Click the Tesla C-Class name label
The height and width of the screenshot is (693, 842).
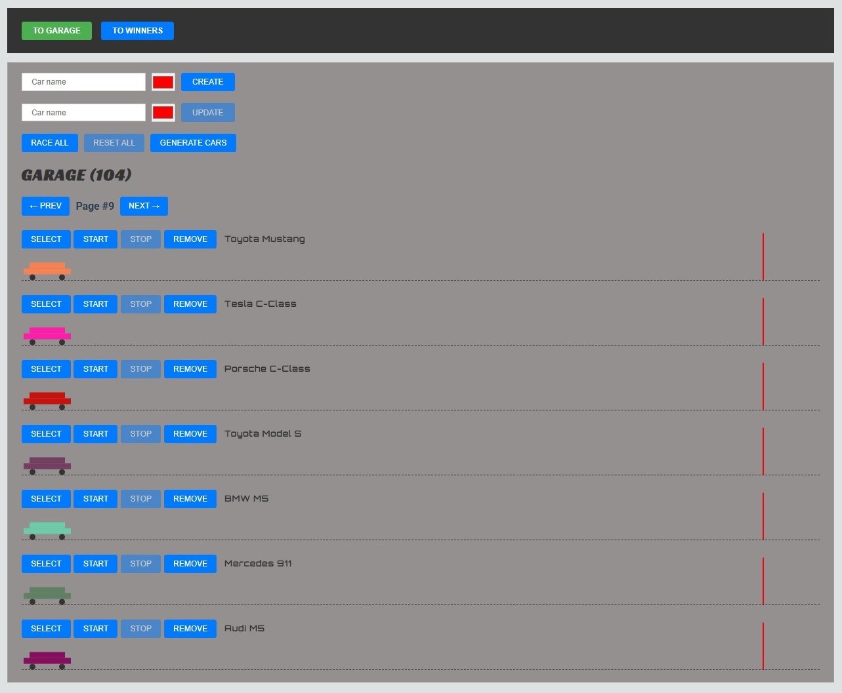click(x=261, y=304)
